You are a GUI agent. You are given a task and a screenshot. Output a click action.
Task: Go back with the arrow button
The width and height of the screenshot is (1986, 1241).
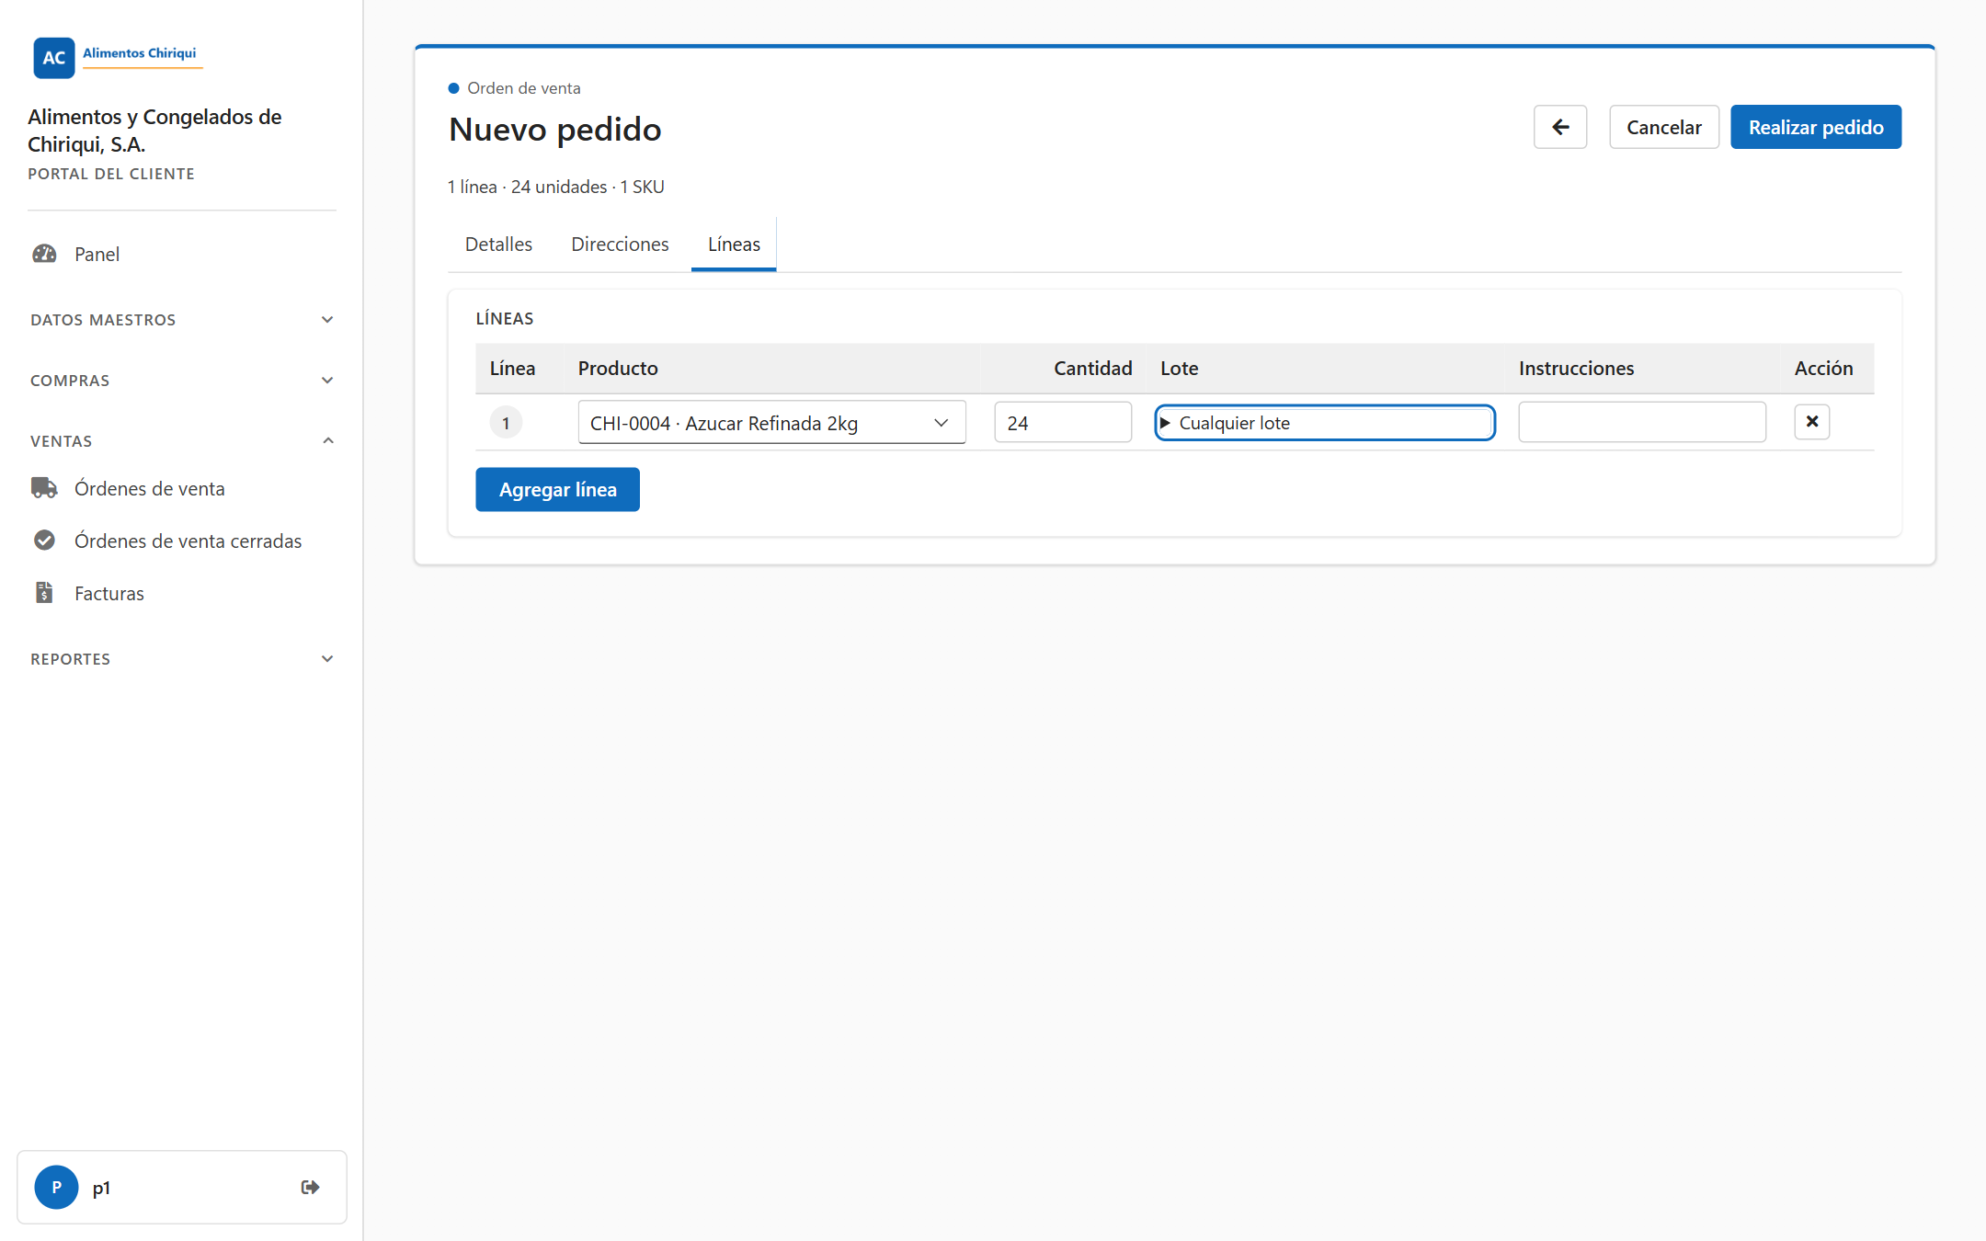pyautogui.click(x=1560, y=127)
